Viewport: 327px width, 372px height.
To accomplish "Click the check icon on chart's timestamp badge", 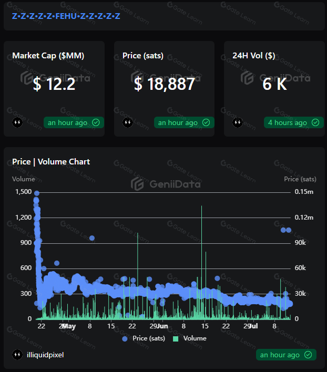I will tap(308, 355).
